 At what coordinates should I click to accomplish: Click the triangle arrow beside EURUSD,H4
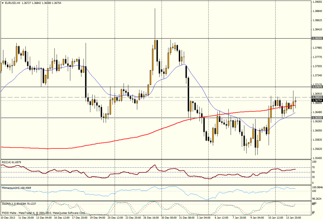(x=3, y=3)
